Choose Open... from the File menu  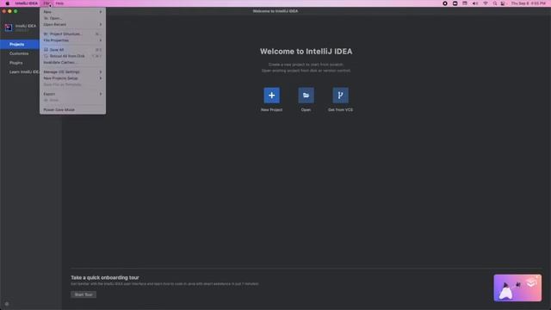(72, 18)
